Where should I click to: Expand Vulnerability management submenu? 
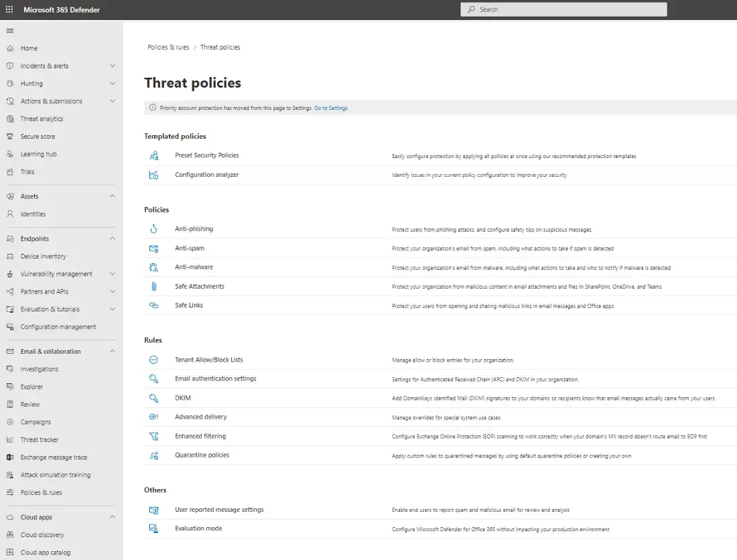pyautogui.click(x=112, y=274)
